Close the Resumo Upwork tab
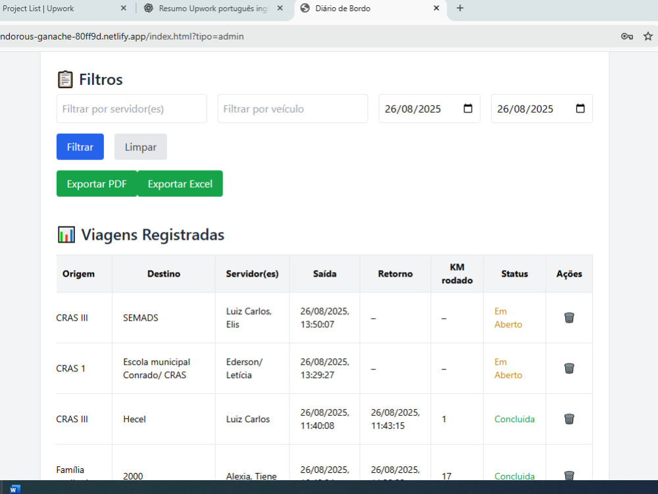The height and width of the screenshot is (494, 658). pyautogui.click(x=280, y=8)
